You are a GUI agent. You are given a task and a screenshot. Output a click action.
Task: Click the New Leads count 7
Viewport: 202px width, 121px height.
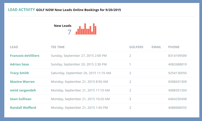(x=69, y=32)
